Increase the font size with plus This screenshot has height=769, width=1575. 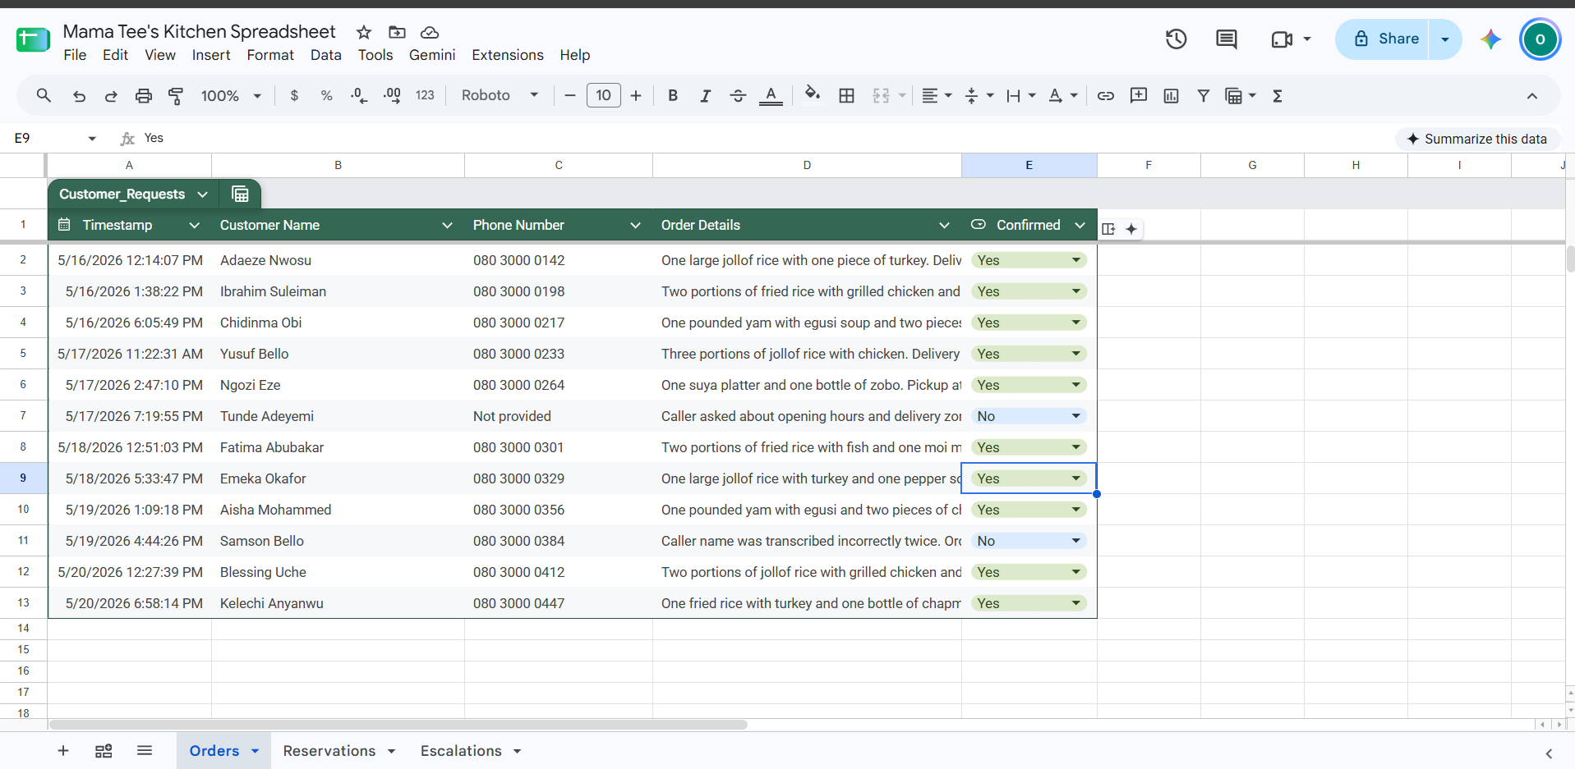pyautogui.click(x=636, y=95)
